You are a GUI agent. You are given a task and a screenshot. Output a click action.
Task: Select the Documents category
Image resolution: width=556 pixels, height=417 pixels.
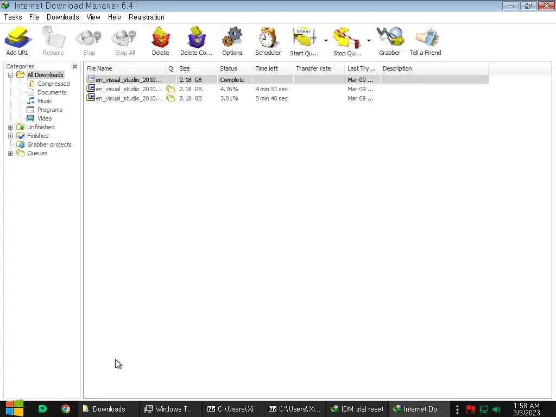tap(52, 92)
